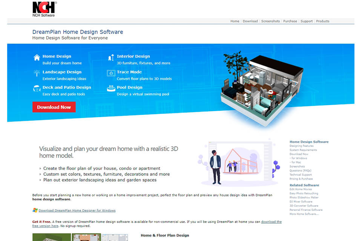
Task: Click the Interior Design furniture icon
Action: (x=111, y=56)
